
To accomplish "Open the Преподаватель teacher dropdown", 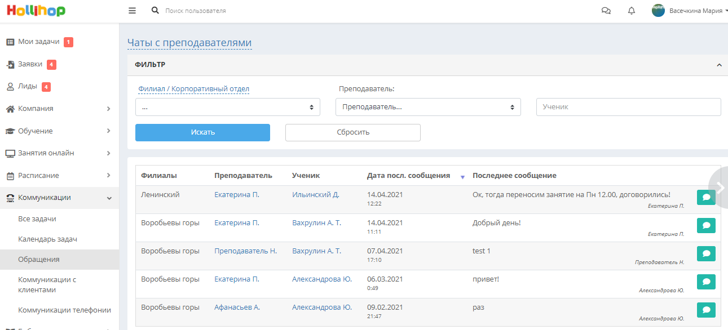I will tap(428, 107).
